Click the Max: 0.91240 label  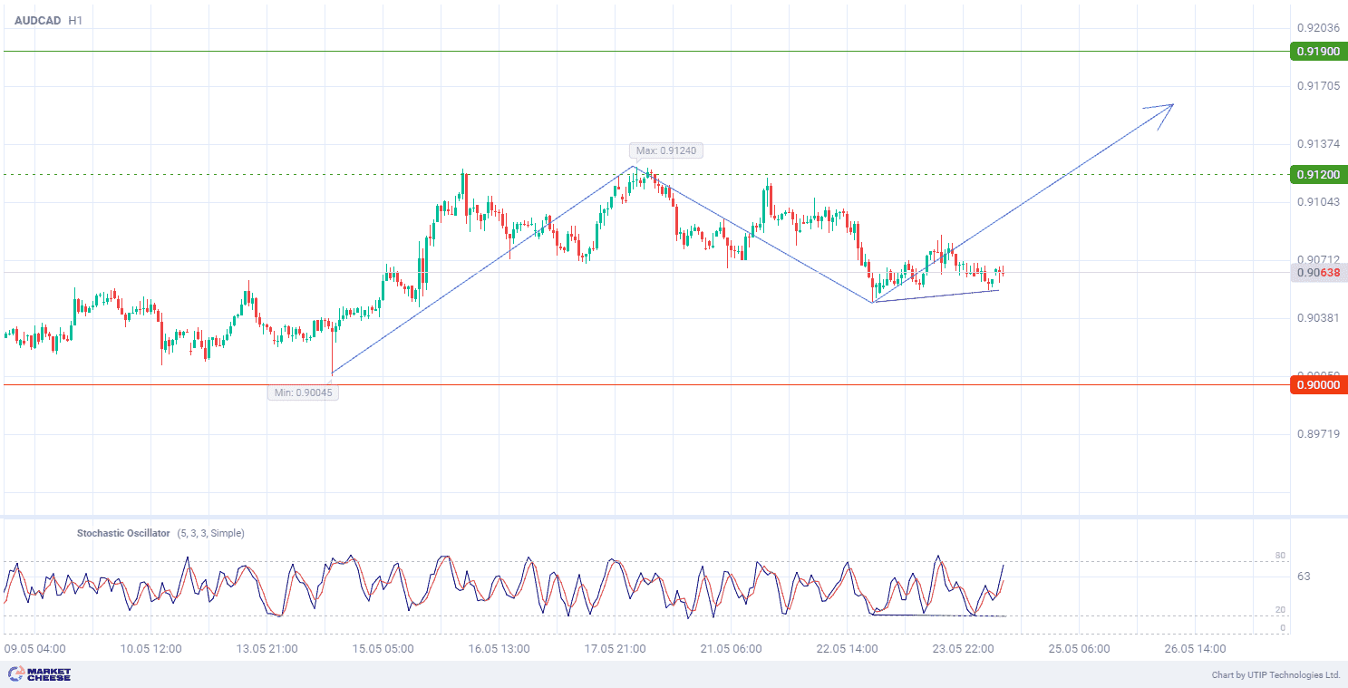[x=667, y=150]
